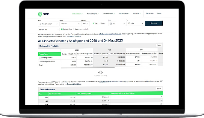Image resolution: width=204 pixels, height=118 pixels.
Task: Open the Market dropdown
Action: (49, 24)
